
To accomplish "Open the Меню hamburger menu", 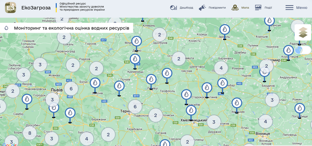I will tap(296, 8).
